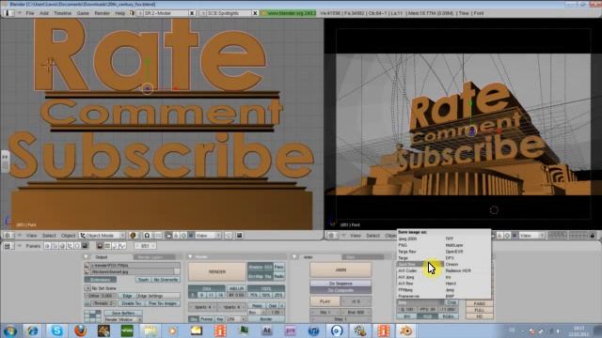This screenshot has width=602, height=338.
Task: Open the Help menu
Action: pos(120,13)
